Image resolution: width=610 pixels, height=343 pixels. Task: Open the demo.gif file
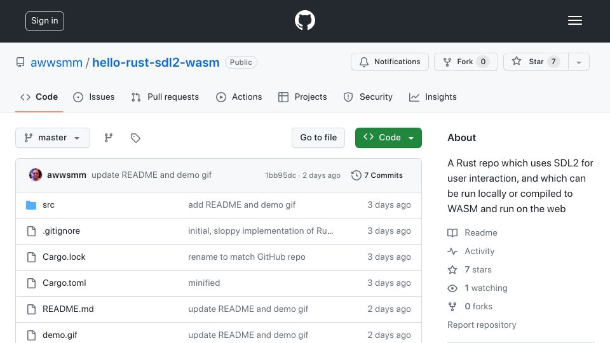coord(60,335)
